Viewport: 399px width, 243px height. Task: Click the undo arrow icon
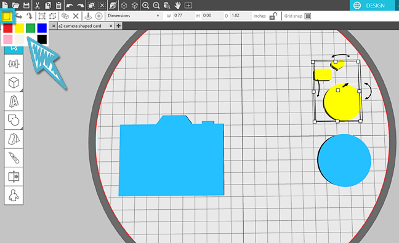70,6
